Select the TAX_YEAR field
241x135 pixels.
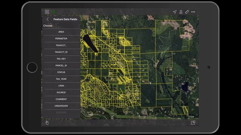61,79
